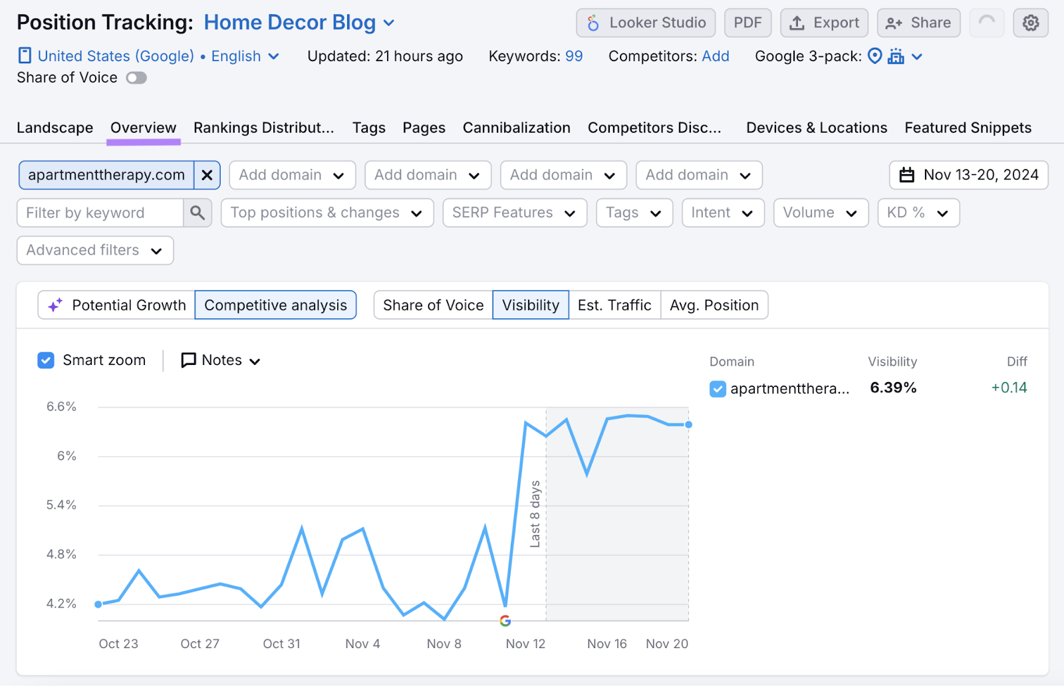Image resolution: width=1064 pixels, height=686 pixels.
Task: Uncheck apartmenttherapy.com in the Domain legend
Action: 717,389
